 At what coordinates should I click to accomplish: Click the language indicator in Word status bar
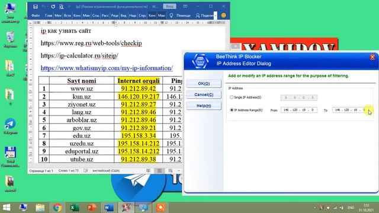click(106, 171)
